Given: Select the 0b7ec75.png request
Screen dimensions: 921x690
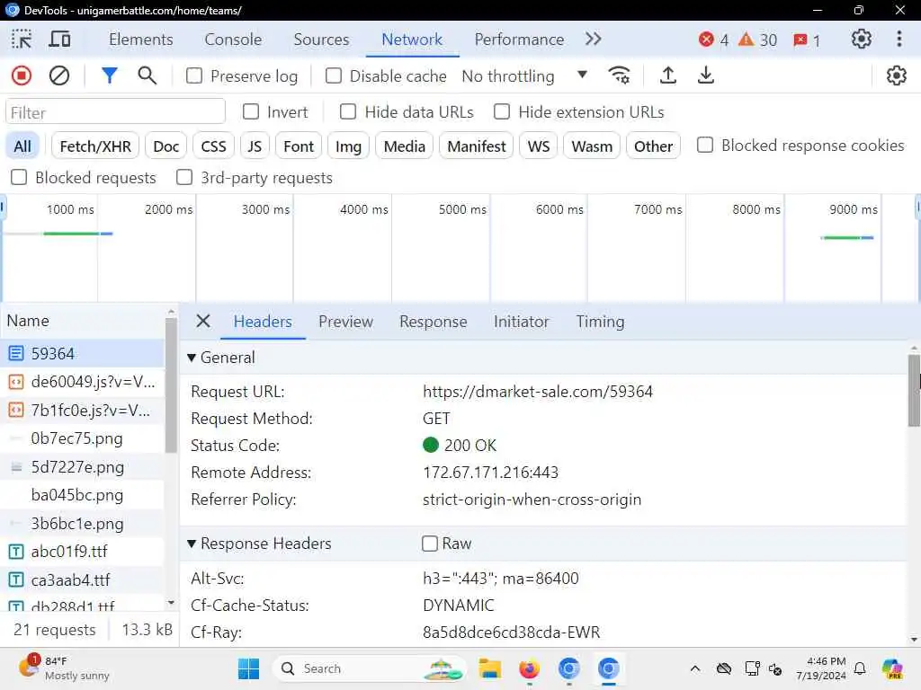Looking at the screenshot, I should [x=82, y=438].
